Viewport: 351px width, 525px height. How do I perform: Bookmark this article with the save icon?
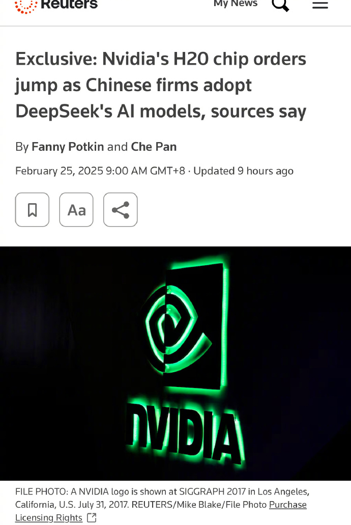[32, 210]
